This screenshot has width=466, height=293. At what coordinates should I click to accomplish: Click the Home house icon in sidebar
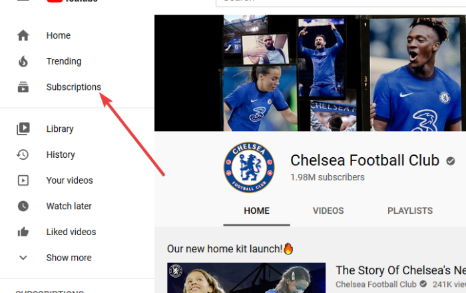pos(23,35)
